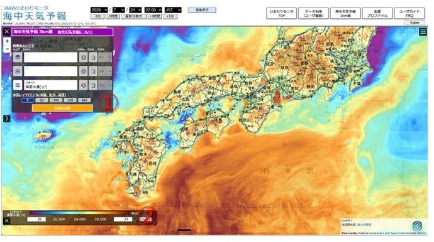
Task: Zoom in the map with plus button
Action: pos(7,41)
